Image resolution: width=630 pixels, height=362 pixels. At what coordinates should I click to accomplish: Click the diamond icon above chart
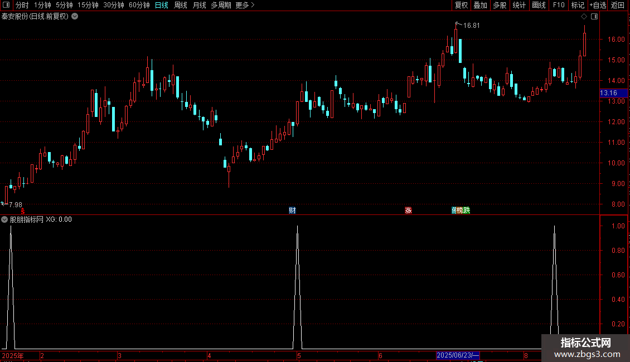pyautogui.click(x=584, y=17)
